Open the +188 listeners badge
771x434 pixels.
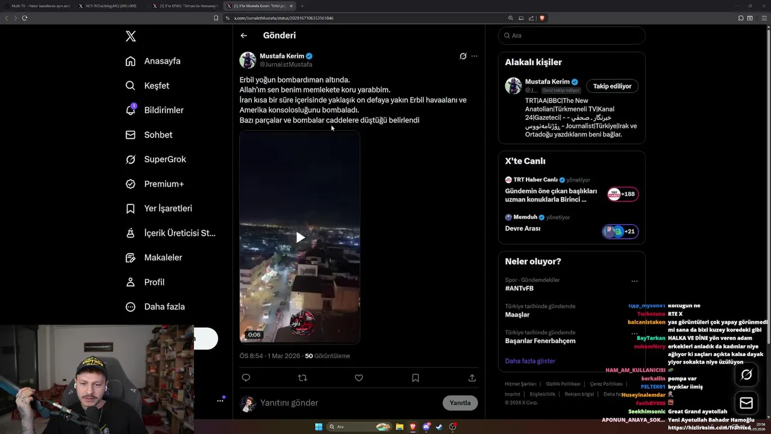click(622, 194)
